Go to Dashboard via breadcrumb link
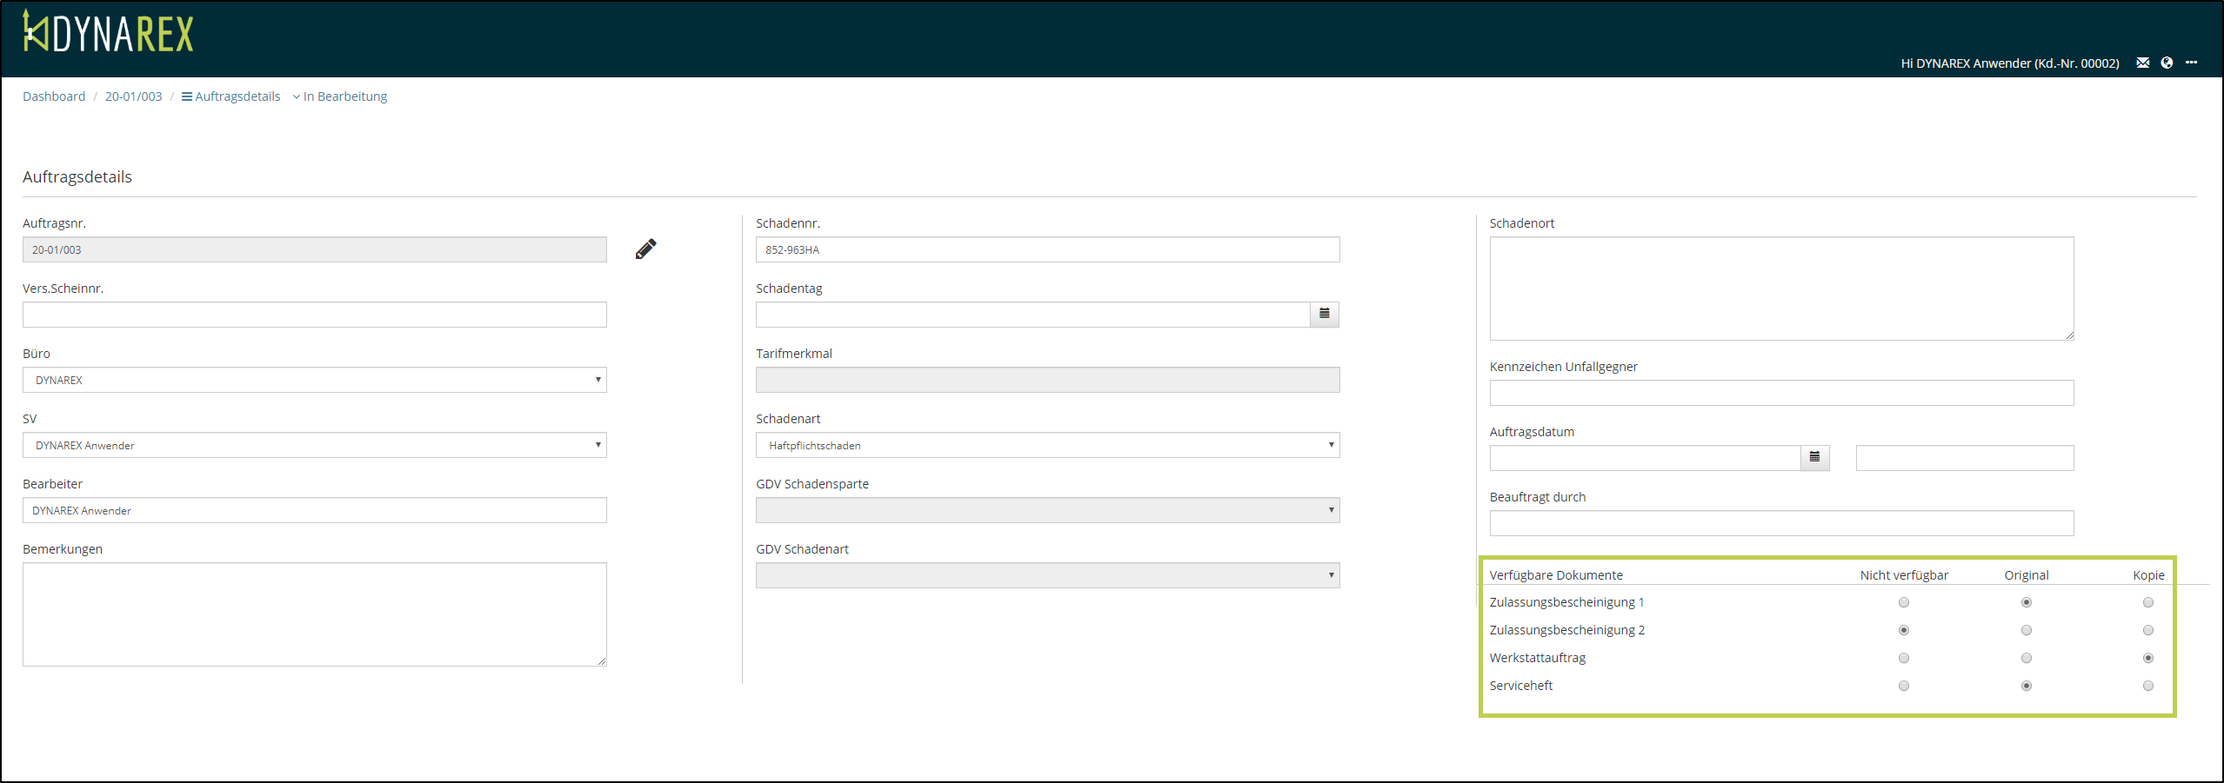2224x783 pixels. click(54, 96)
